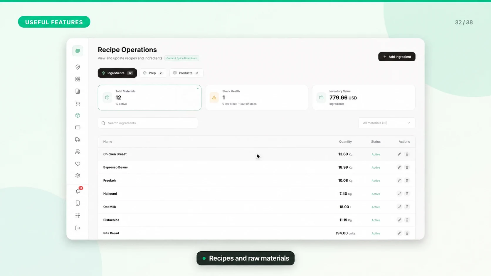Click the 13.60 Kg quantity value

(345, 154)
